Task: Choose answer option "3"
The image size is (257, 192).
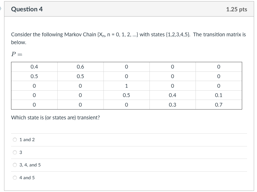Action: coord(15,152)
